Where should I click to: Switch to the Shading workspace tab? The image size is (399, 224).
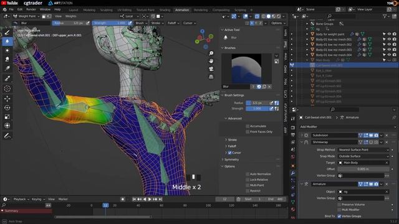pos(165,10)
